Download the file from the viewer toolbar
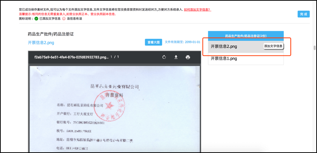Image resolution: width=317 pixels, height=153 pixels. click(176, 57)
